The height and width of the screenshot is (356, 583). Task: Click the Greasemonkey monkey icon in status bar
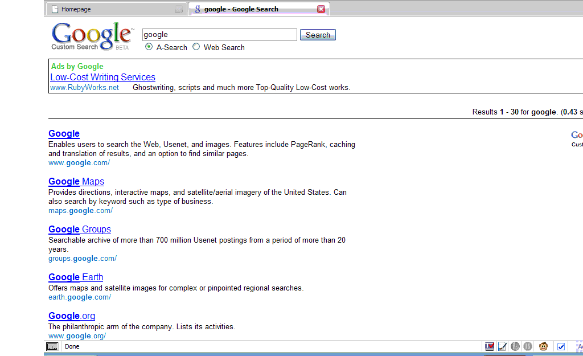coord(543,346)
